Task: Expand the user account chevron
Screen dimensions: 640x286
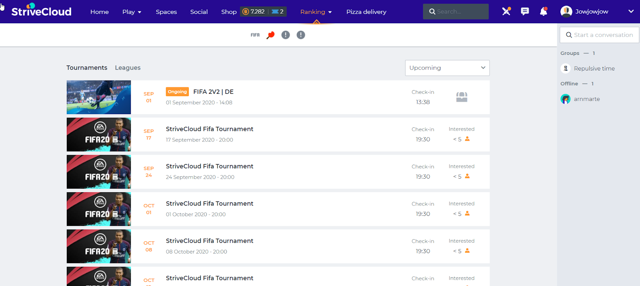Action: (631, 12)
